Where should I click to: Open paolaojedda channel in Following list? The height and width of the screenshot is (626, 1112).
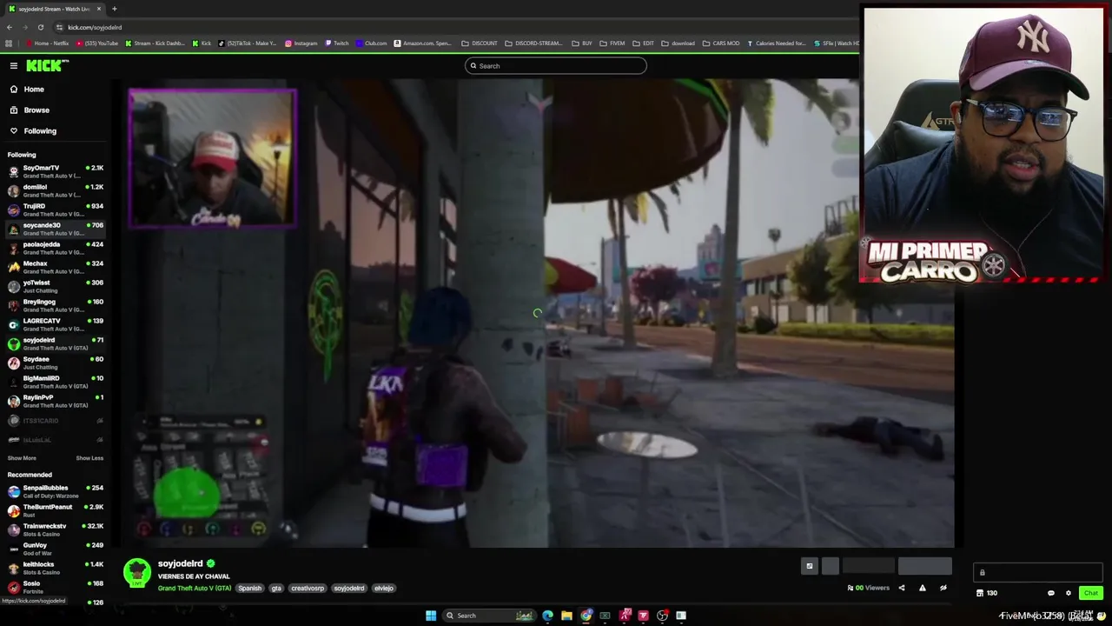click(56, 248)
